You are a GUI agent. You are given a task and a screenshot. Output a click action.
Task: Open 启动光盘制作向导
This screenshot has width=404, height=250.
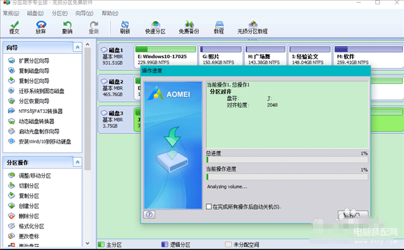33,131
